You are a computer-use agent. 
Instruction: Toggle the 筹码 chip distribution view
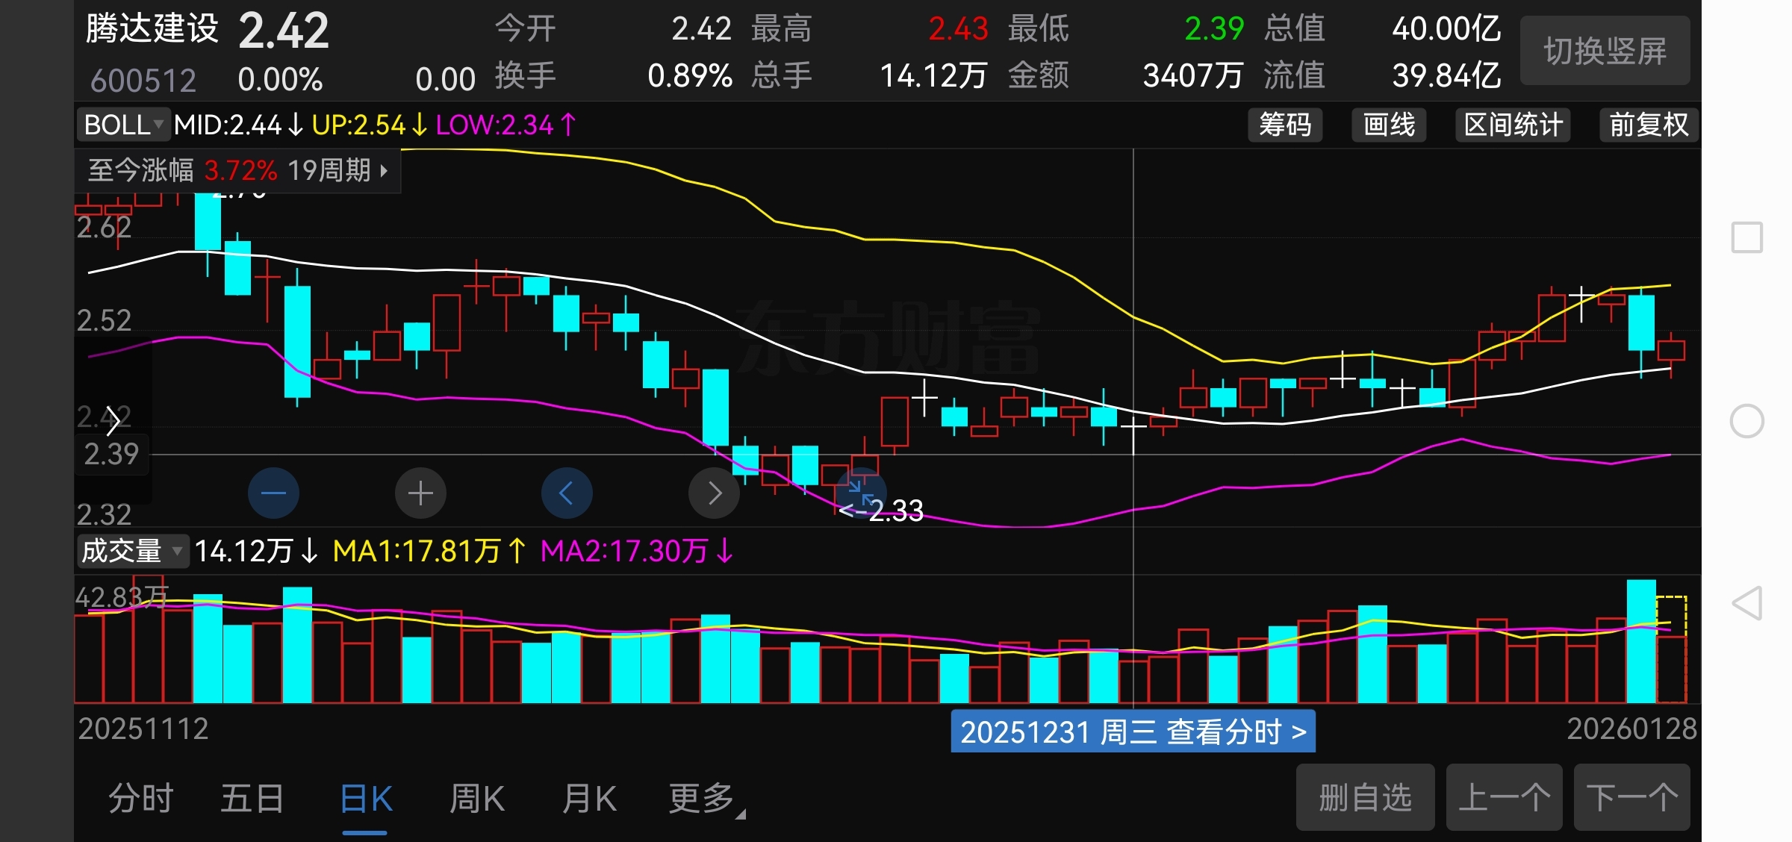click(1285, 125)
